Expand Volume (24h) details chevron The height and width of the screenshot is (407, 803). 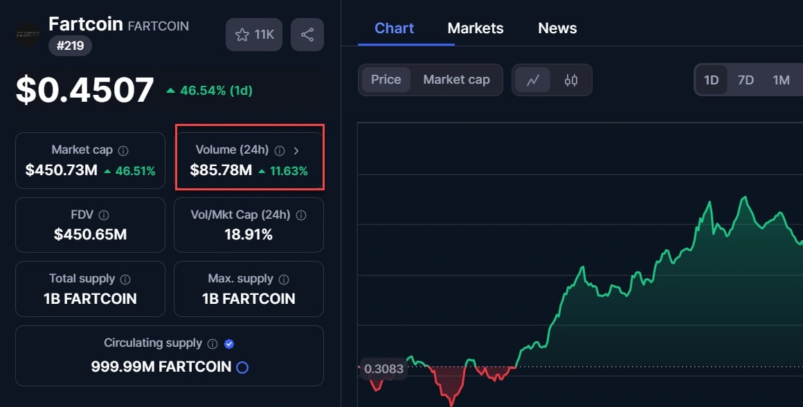coord(296,150)
